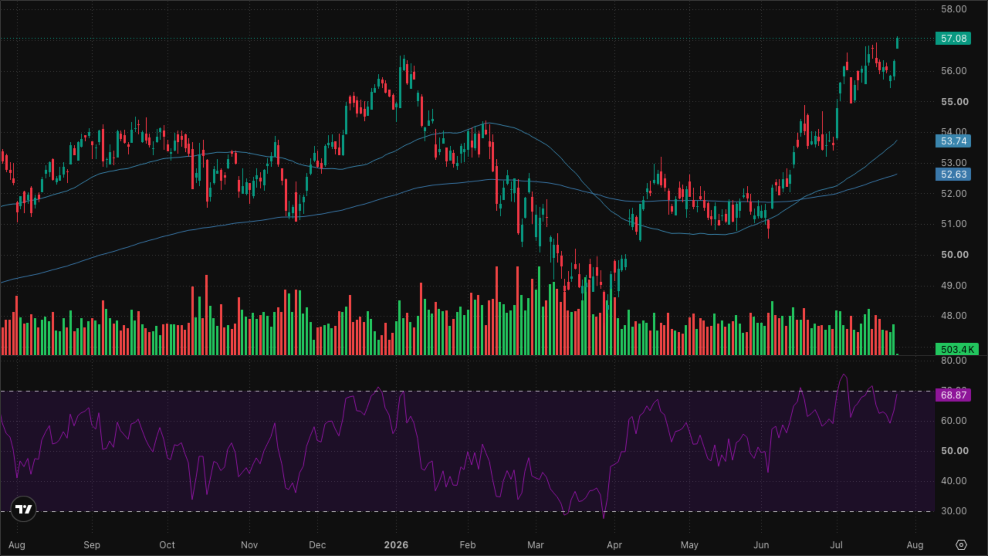Click the 57.08 current price label

tap(953, 38)
